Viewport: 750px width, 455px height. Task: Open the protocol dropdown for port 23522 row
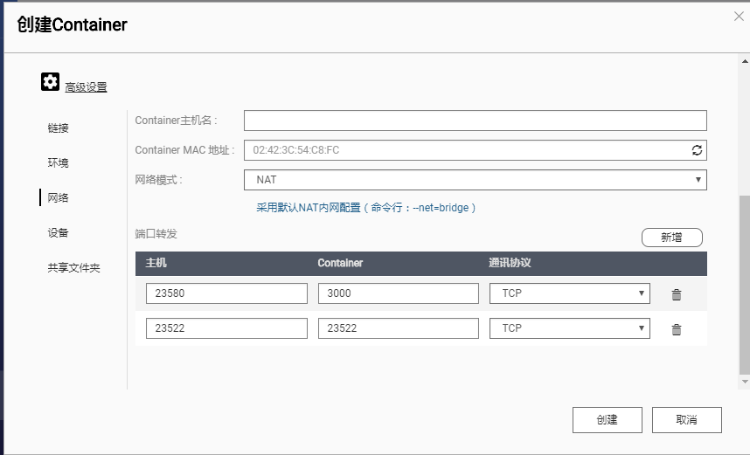pyautogui.click(x=570, y=328)
